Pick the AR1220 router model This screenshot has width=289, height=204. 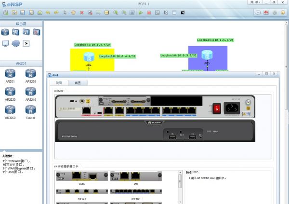pyautogui.click(x=31, y=75)
